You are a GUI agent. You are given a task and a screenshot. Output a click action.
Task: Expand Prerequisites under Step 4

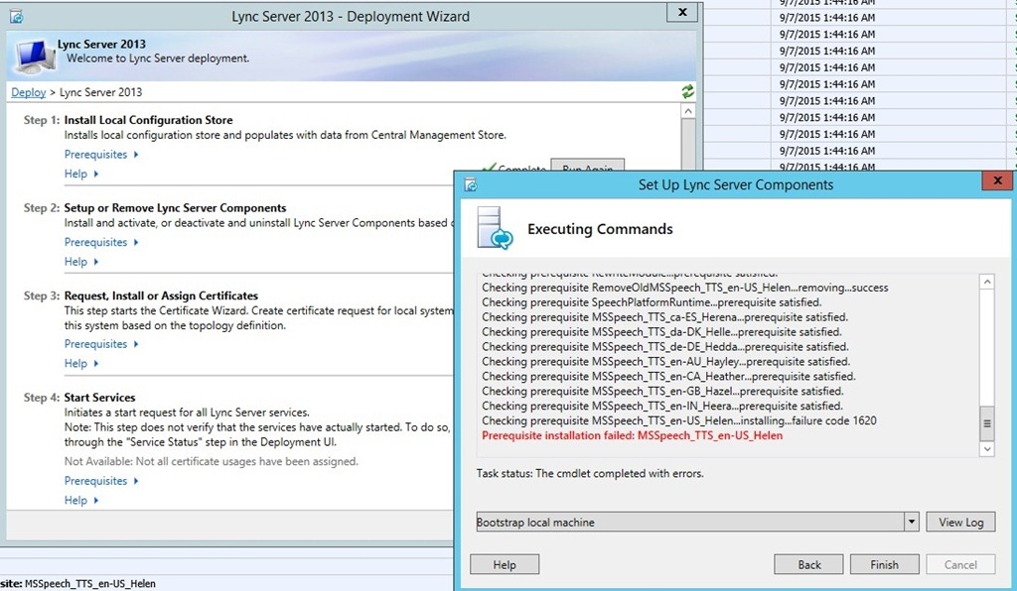pos(101,481)
